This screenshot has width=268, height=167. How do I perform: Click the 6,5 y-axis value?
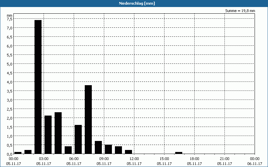[9, 37]
